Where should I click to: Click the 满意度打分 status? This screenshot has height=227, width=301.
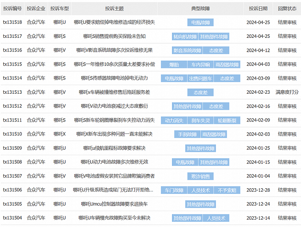pos(287,92)
